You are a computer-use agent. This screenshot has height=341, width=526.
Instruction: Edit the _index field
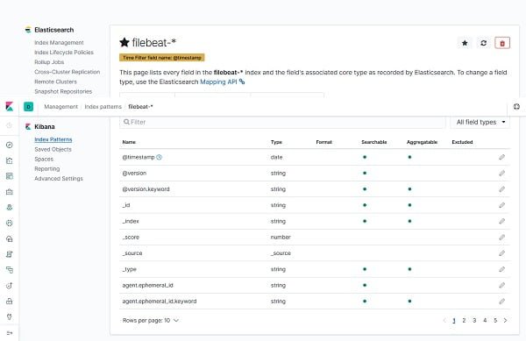pos(501,221)
